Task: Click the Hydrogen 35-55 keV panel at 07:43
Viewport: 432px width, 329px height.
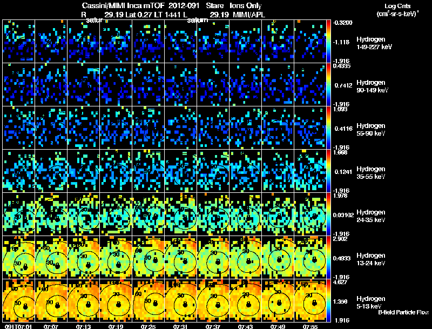Action: coord(246,171)
